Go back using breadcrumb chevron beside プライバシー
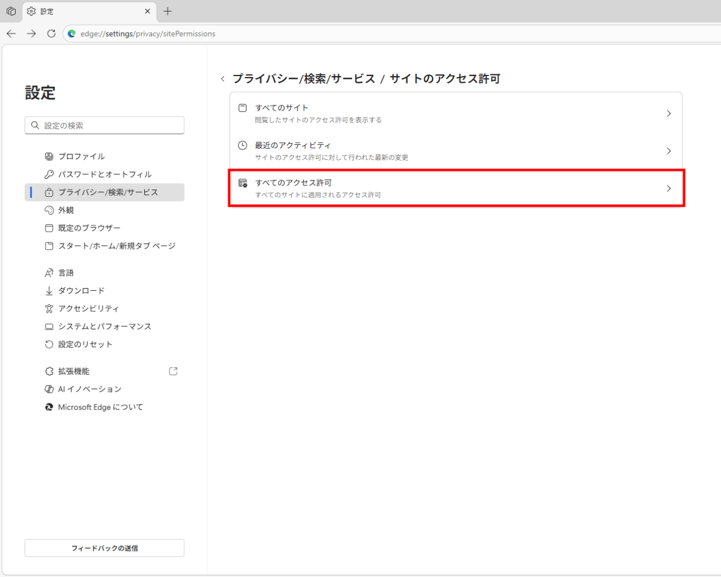The width and height of the screenshot is (721, 577). [223, 79]
